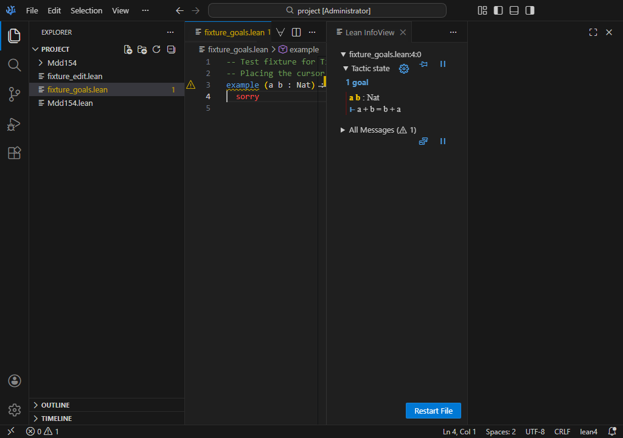The width and height of the screenshot is (623, 438).
Task: Toggle the bottom panel visibility
Action: (x=514, y=10)
